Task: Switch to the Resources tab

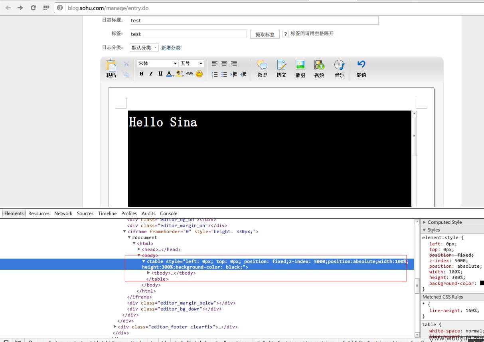Action: coord(39,214)
